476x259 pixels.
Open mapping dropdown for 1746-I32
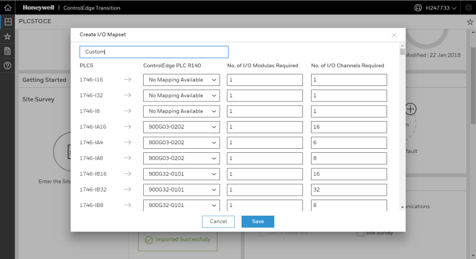click(x=181, y=96)
